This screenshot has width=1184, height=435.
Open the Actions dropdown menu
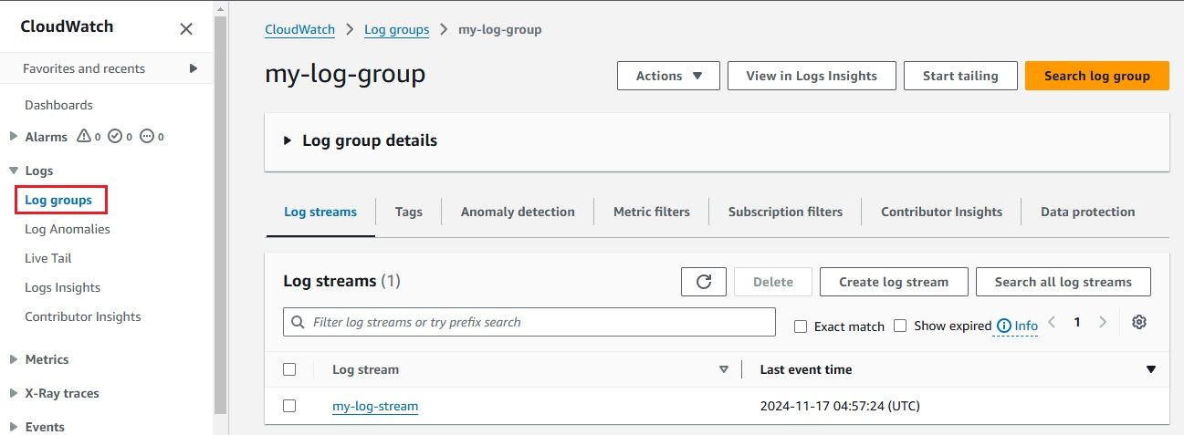point(668,76)
